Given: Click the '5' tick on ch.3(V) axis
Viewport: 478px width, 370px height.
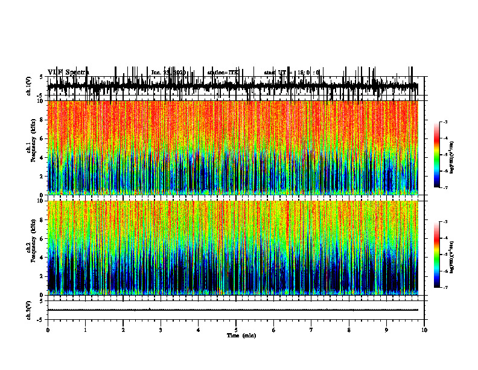Looking at the screenshot, I should 41,301.
